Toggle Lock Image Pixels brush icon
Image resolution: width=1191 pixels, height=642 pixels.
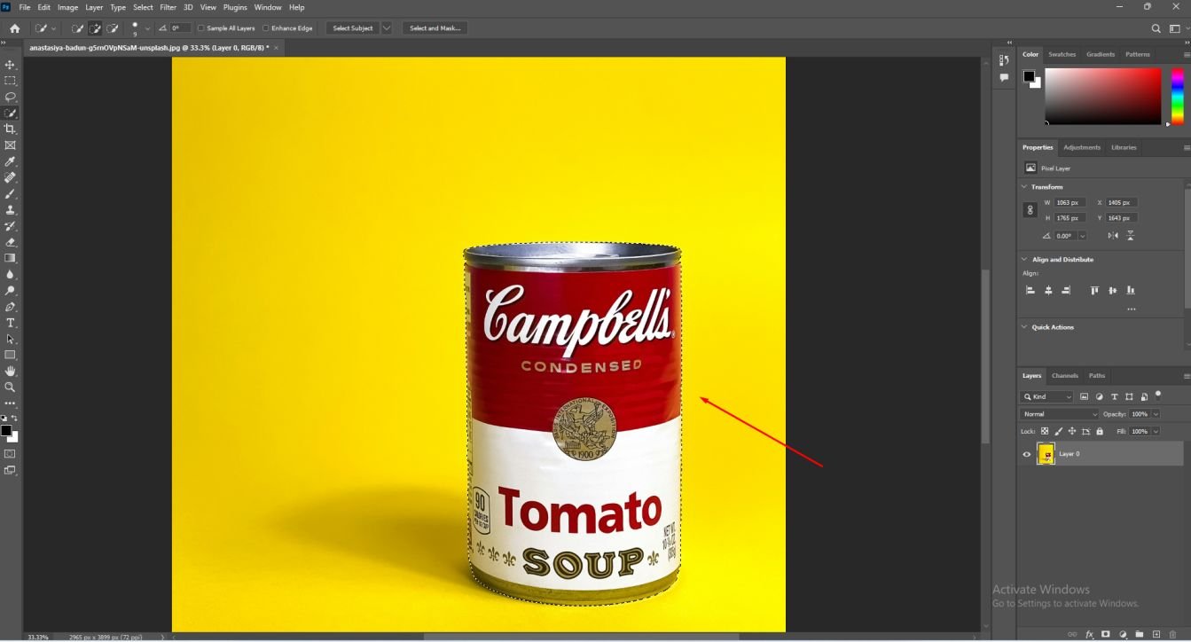click(x=1059, y=431)
